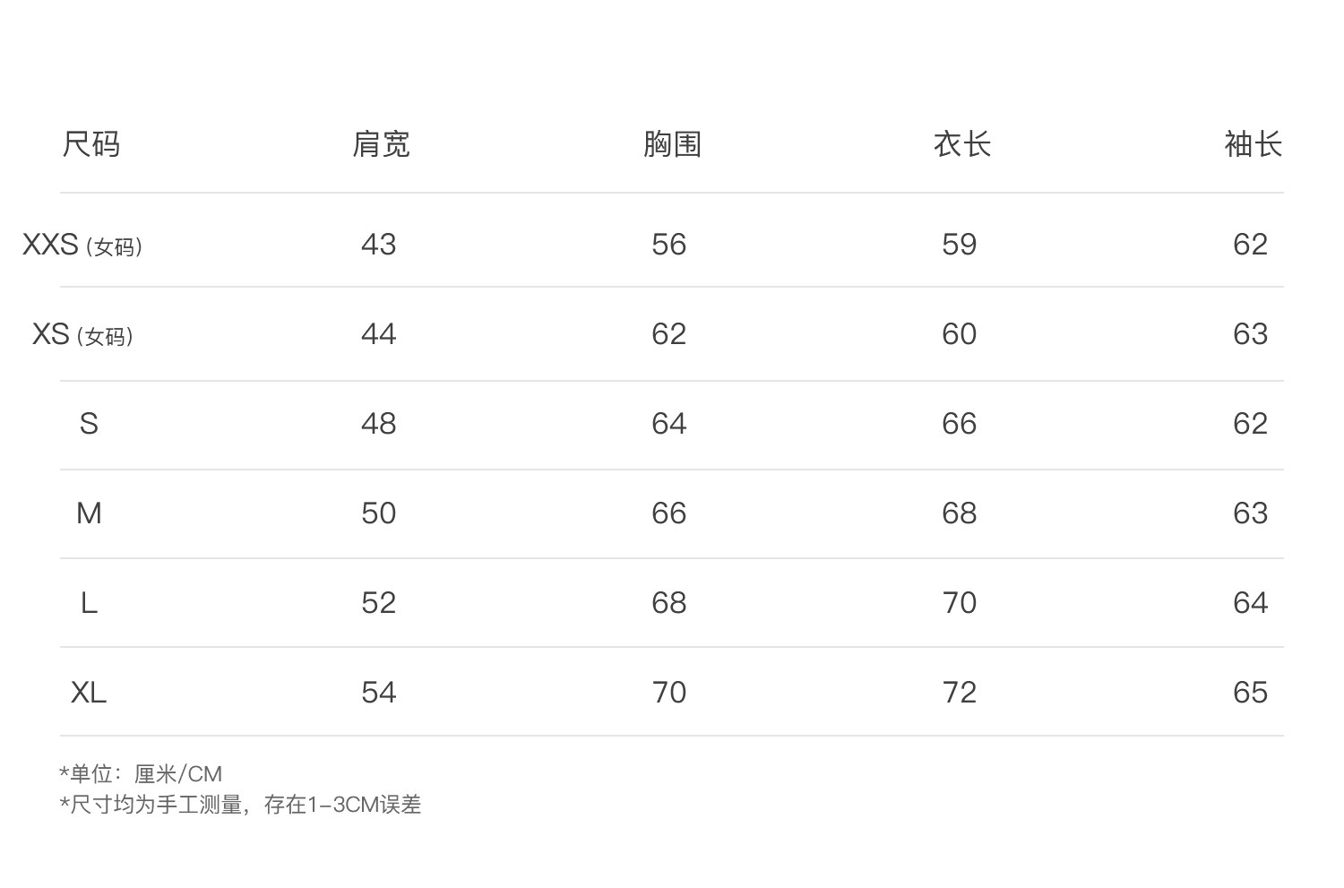This screenshot has width=1344, height=888.
Task: Select the 袖长 column header
Action: 1253,144
